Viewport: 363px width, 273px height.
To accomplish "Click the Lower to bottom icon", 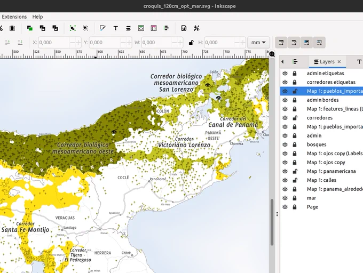I will coord(20,42).
